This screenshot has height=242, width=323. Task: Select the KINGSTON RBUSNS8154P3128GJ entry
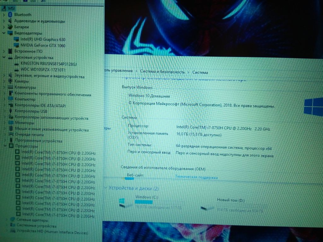pos(49,64)
